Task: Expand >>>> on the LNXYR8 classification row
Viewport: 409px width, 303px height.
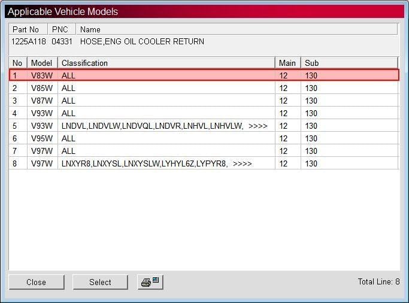Action: pos(243,163)
